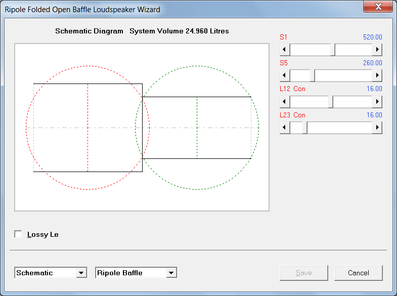This screenshot has width=397, height=296.
Task: Click the green dashed vertical line in diagram
Action: coord(197,128)
